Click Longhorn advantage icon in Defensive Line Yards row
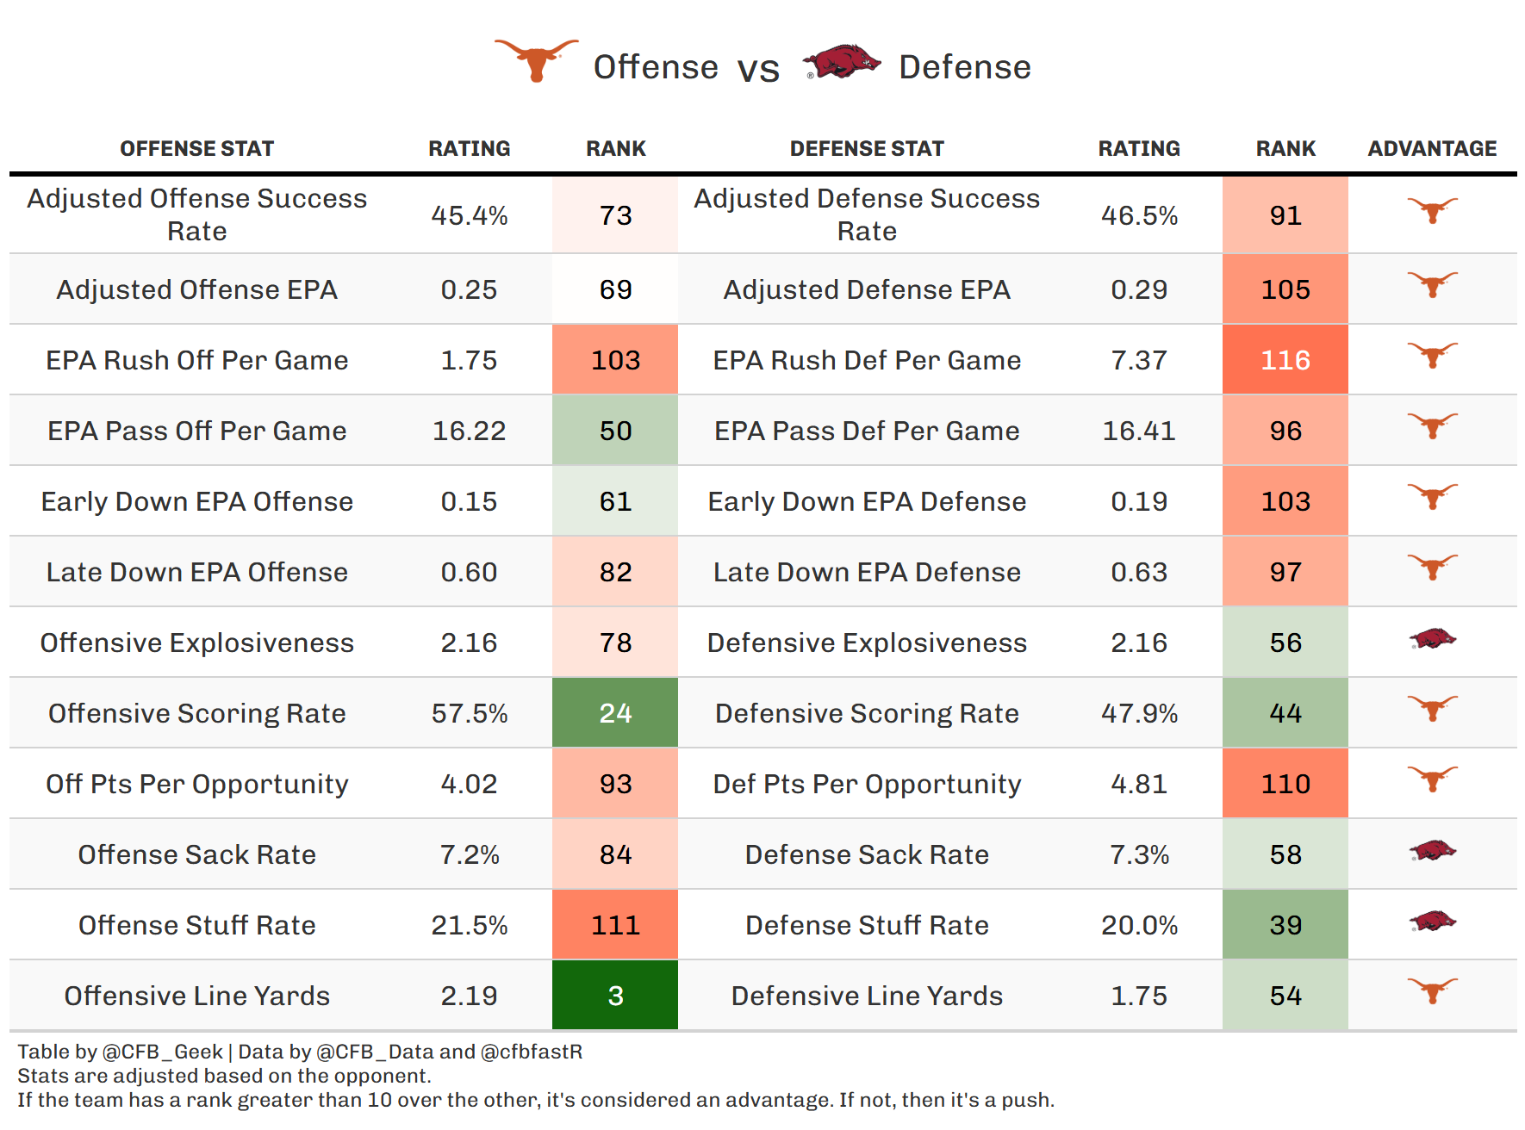The image size is (1525, 1130). 1432,990
